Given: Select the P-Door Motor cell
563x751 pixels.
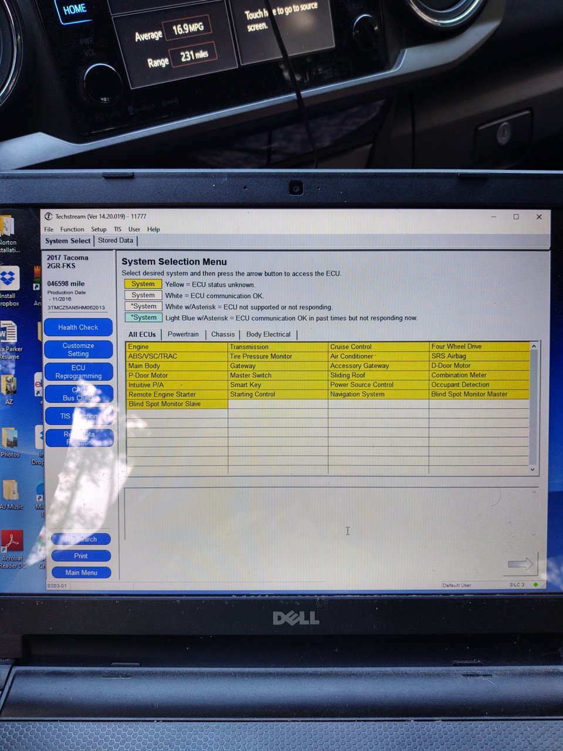Looking at the screenshot, I should tap(177, 375).
